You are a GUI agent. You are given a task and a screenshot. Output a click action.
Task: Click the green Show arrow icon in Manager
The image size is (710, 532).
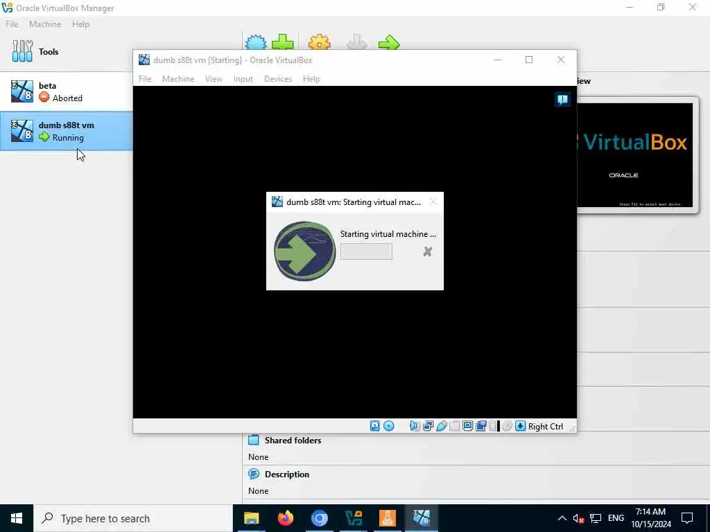point(389,44)
